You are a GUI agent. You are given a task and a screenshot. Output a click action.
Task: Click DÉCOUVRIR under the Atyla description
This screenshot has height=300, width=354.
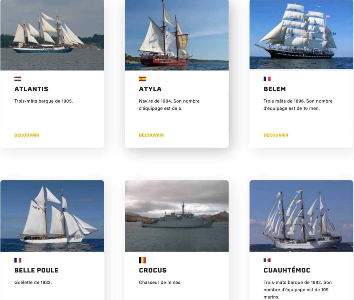[151, 135]
